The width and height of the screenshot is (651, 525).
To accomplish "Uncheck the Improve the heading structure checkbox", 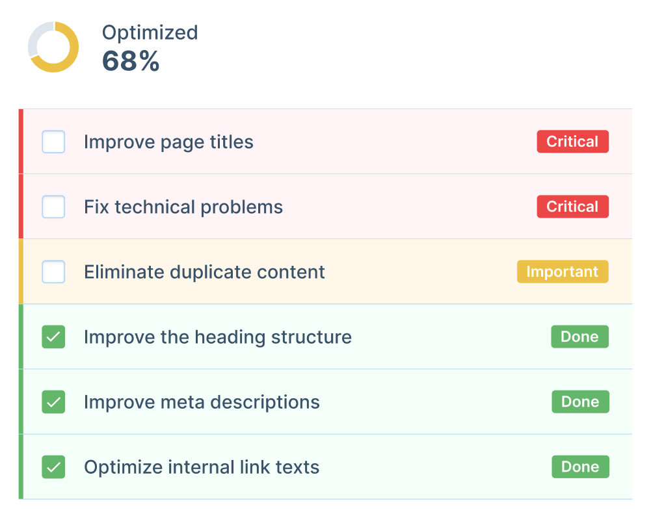I will pyautogui.click(x=53, y=337).
